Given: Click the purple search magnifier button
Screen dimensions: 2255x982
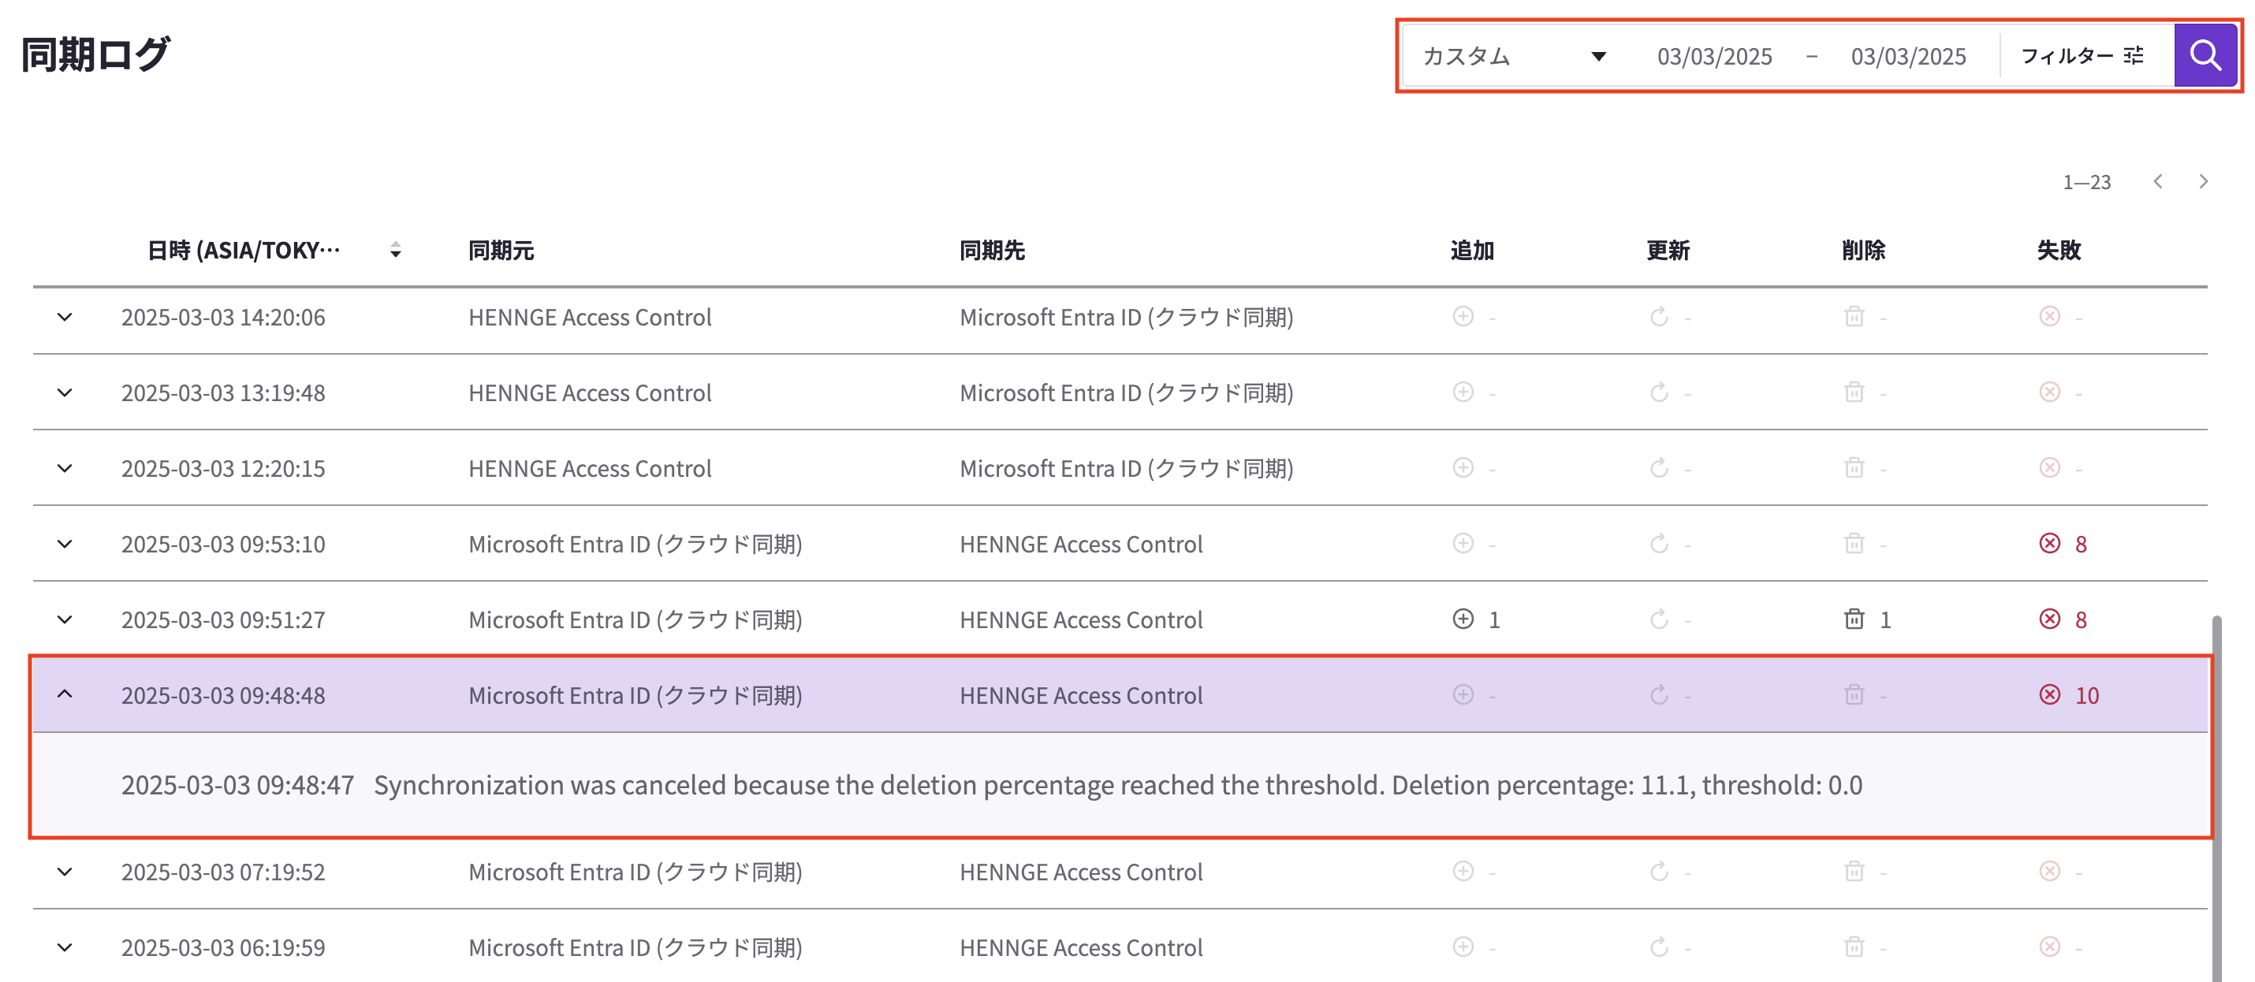Looking at the screenshot, I should [2205, 56].
